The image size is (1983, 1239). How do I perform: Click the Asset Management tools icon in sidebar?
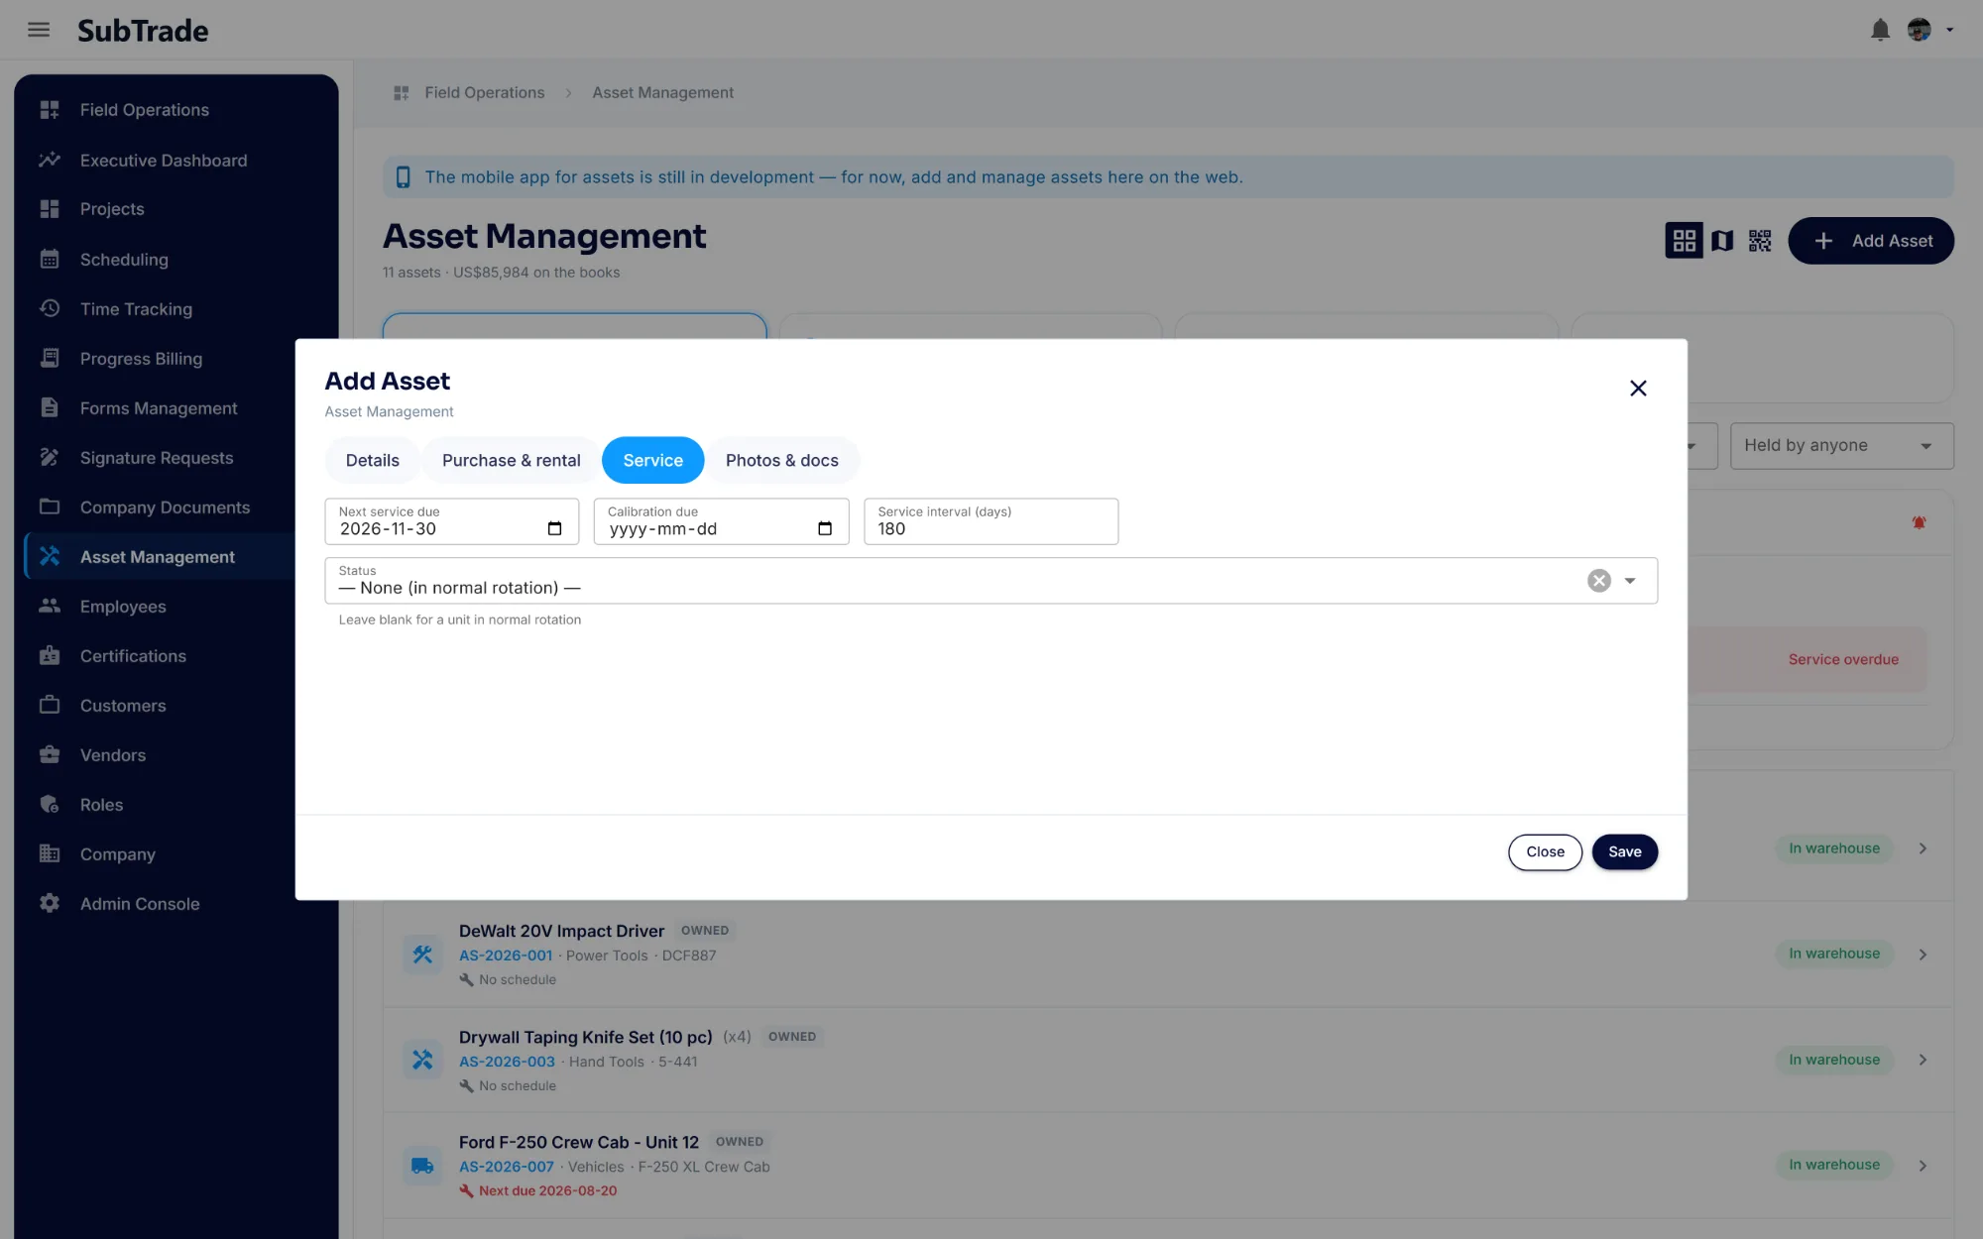pos(50,556)
